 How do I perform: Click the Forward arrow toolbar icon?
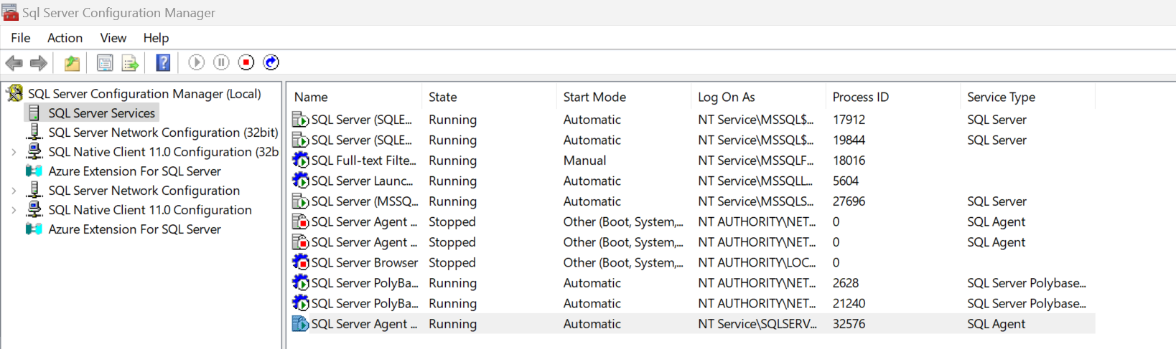[39, 63]
